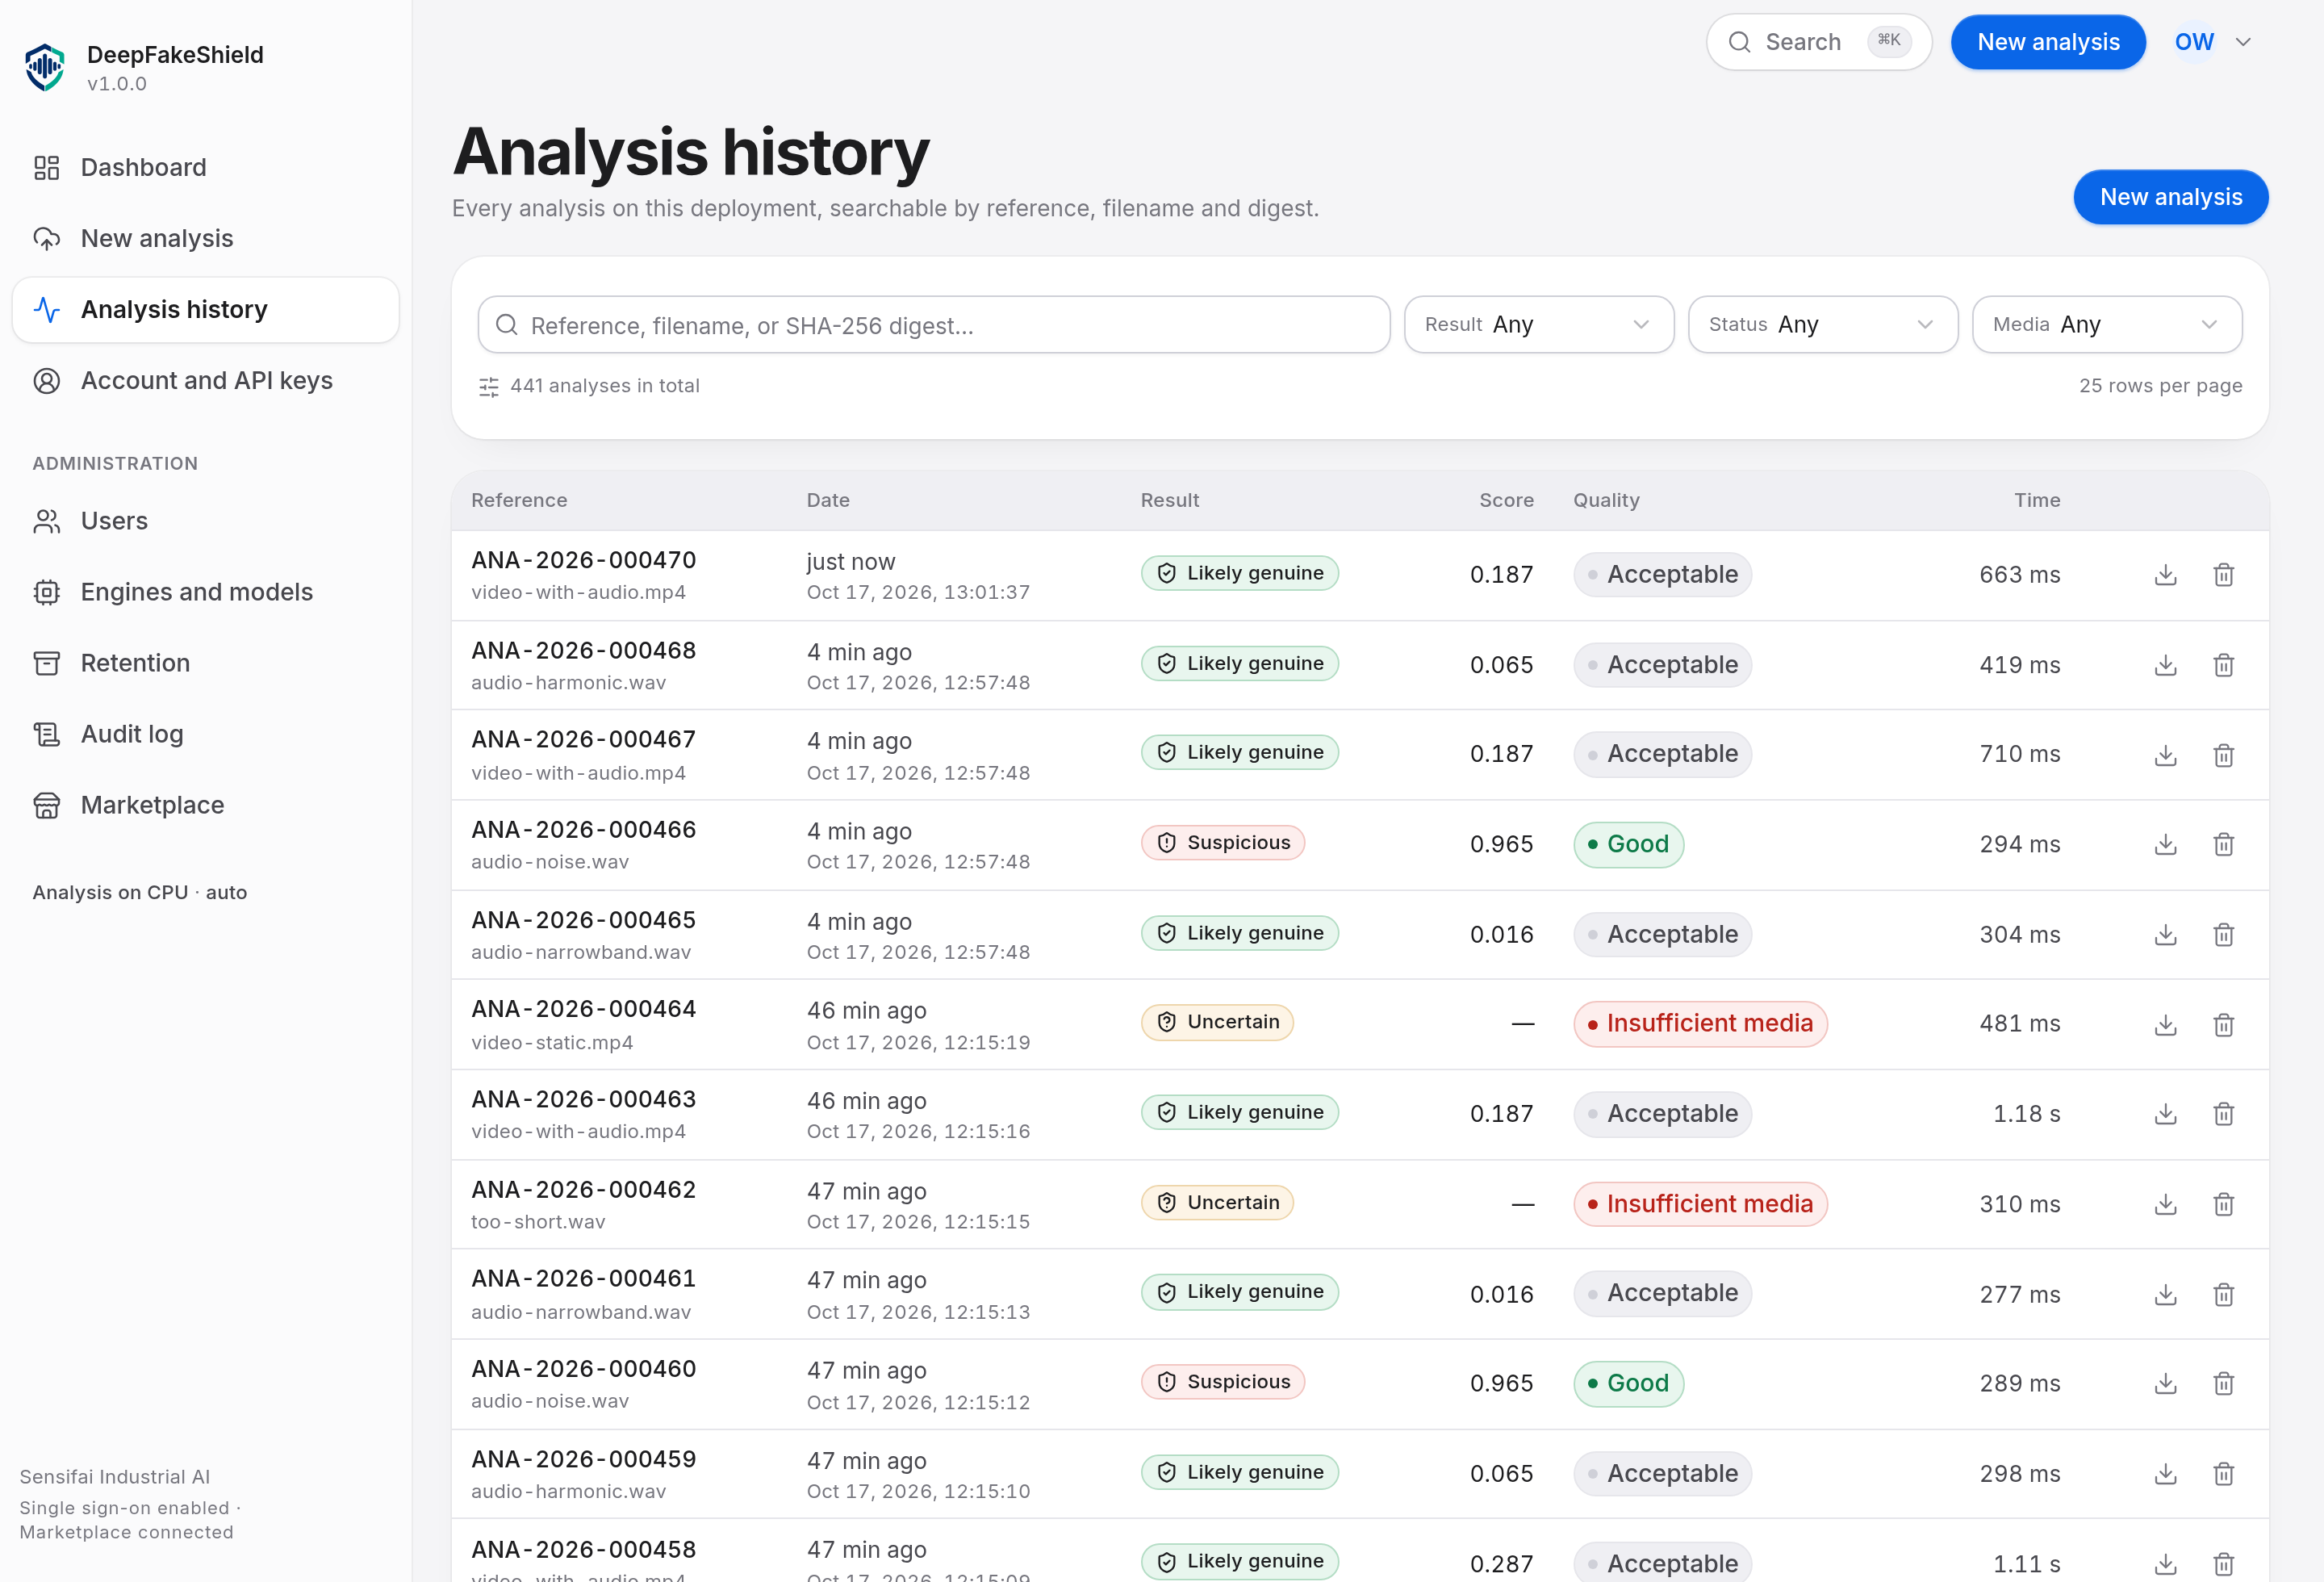This screenshot has width=2324, height=1582.
Task: Download report for ANA-2026-000468
Action: pyautogui.click(x=2165, y=665)
